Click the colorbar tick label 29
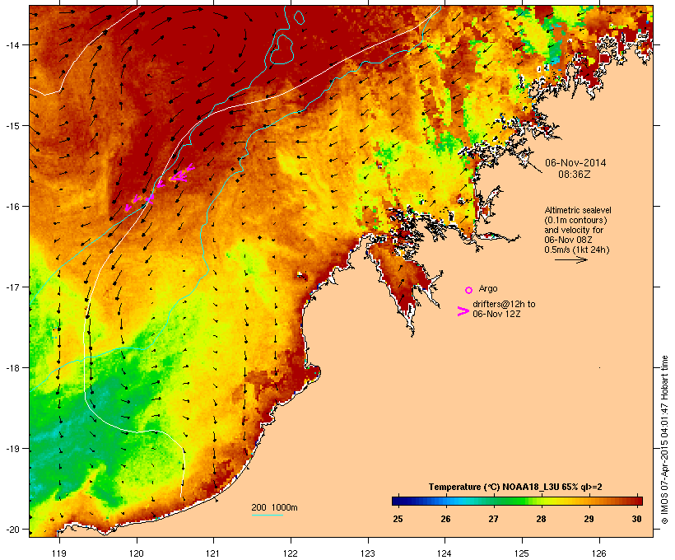The width and height of the screenshot is (675, 560). click(x=589, y=519)
